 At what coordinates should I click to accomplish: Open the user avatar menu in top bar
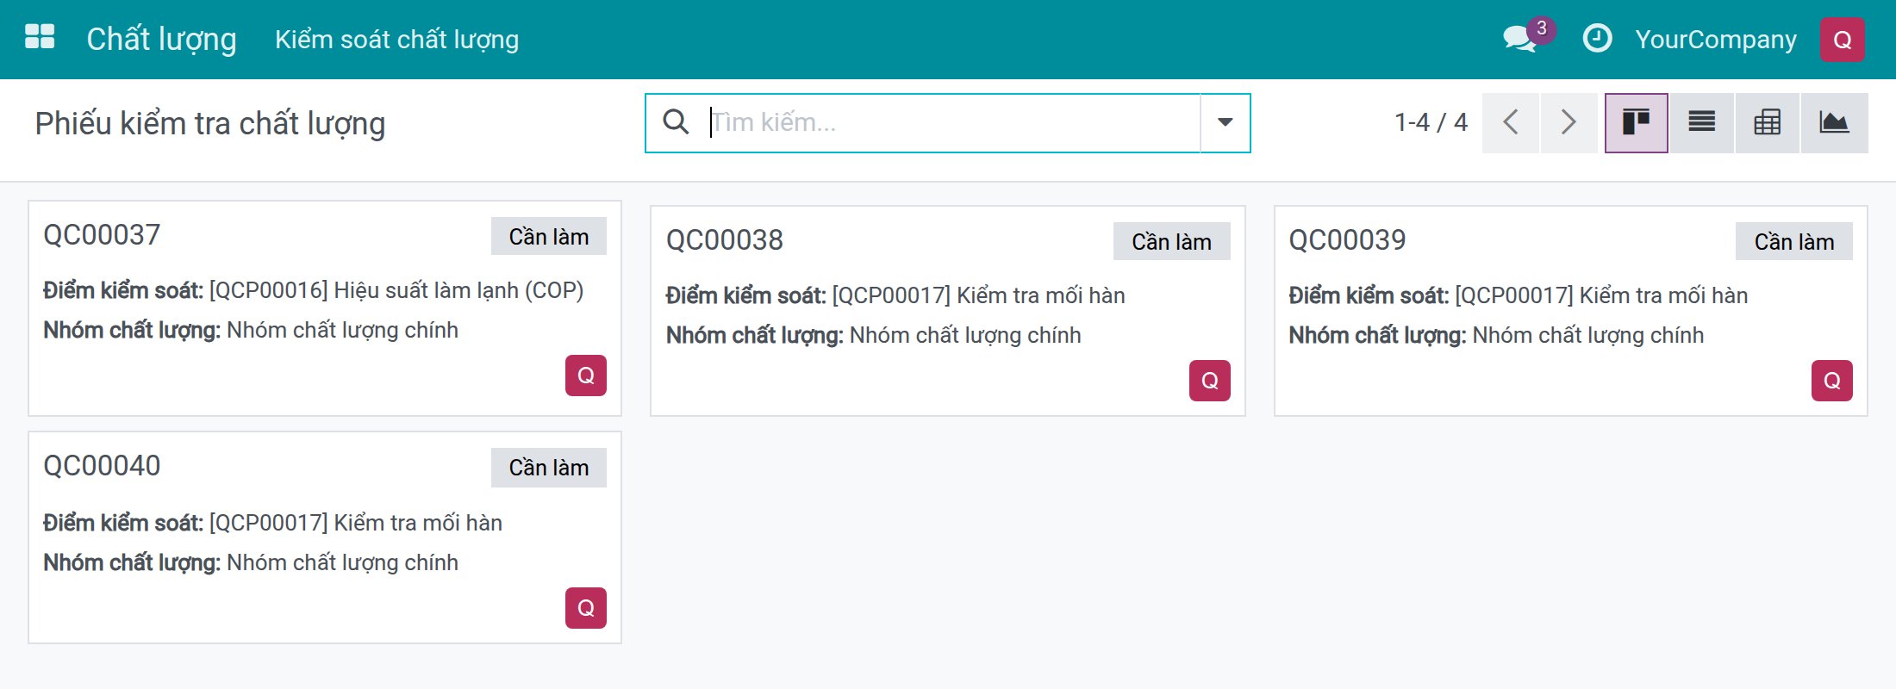[1843, 40]
